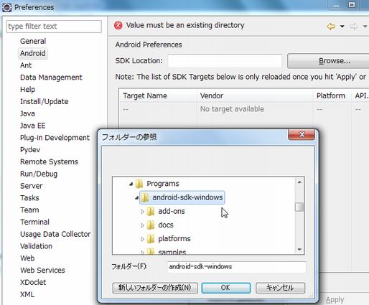Expand the docs folder
This screenshot has height=305, width=369.
(x=142, y=225)
